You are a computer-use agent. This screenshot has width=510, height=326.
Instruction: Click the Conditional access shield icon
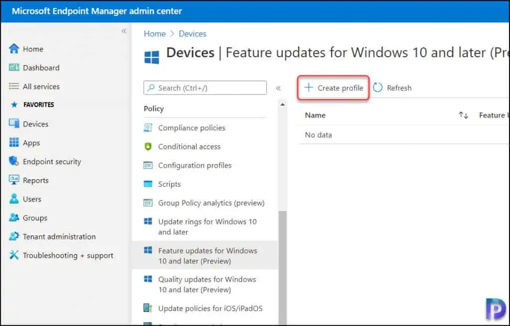pos(148,147)
